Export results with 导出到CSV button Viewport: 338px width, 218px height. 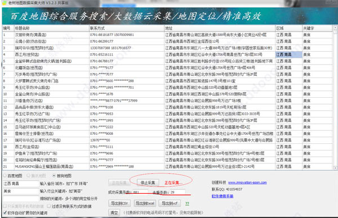[x=119, y=203]
